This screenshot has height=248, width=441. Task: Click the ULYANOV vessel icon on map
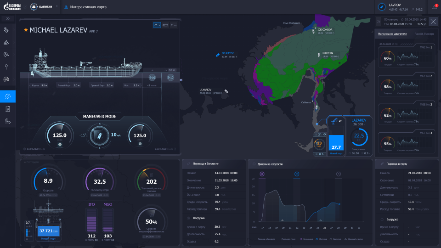pyautogui.click(x=226, y=91)
